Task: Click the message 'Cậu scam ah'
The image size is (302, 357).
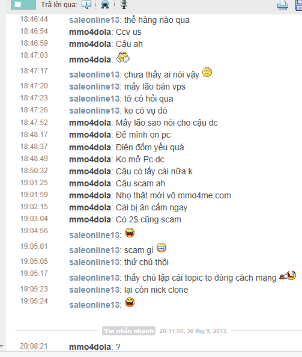Action: tap(140, 183)
